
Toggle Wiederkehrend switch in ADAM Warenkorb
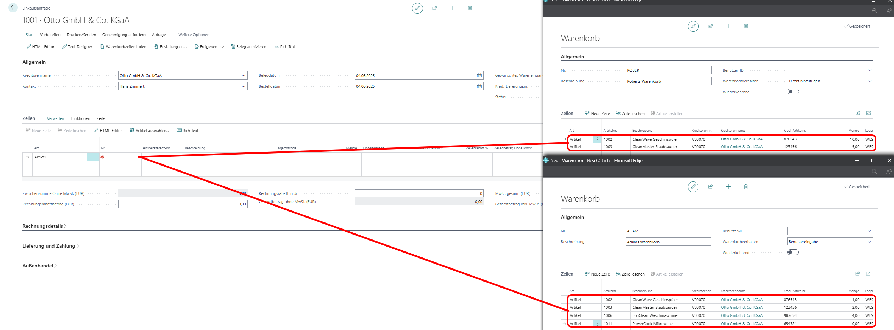point(793,253)
